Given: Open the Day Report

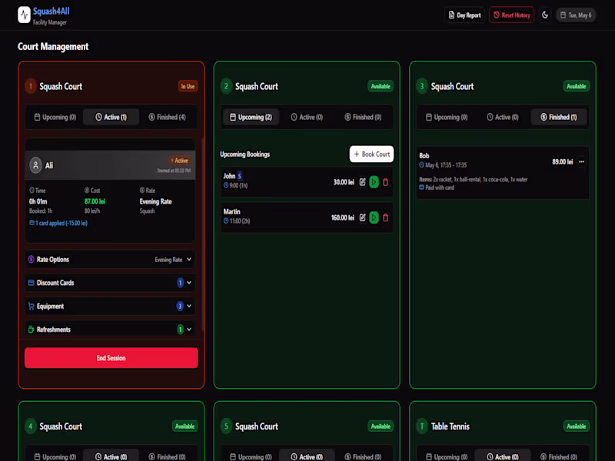Looking at the screenshot, I should pos(465,15).
